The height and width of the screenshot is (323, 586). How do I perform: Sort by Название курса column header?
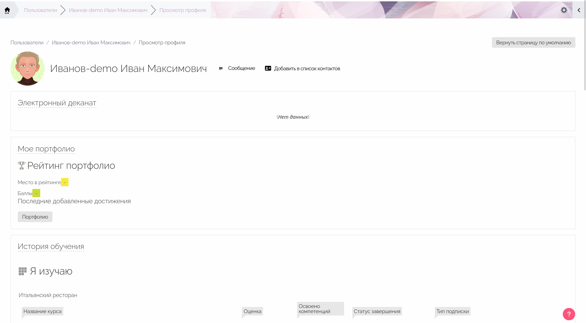point(43,311)
